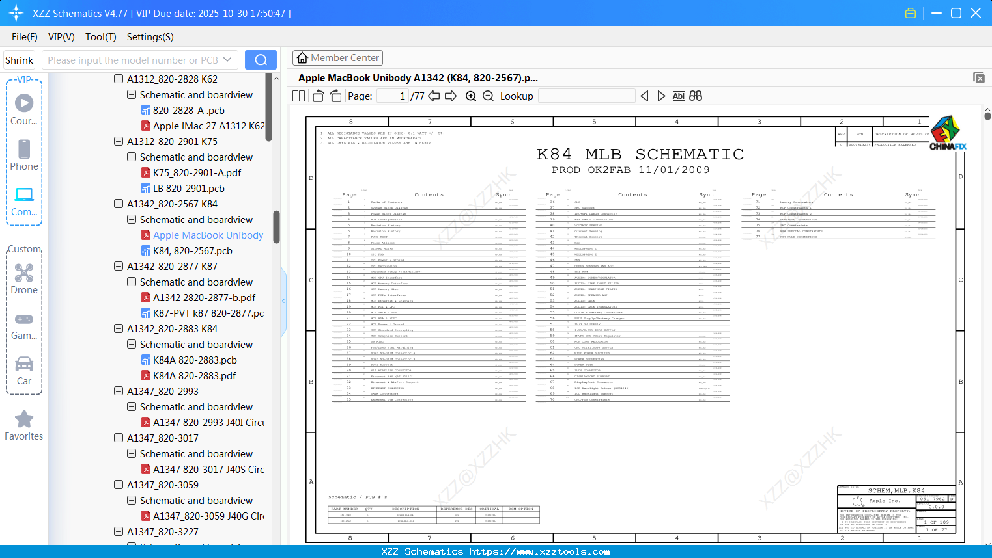Image resolution: width=992 pixels, height=558 pixels.
Task: Open the K84, 820-2567.pcb file
Action: point(193,250)
